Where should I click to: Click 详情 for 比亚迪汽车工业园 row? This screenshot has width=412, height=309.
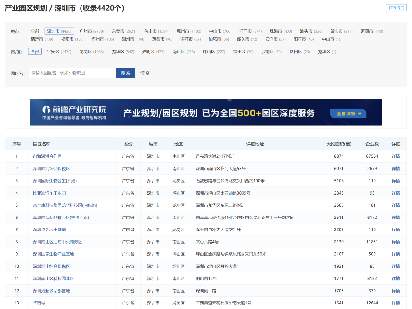click(396, 193)
